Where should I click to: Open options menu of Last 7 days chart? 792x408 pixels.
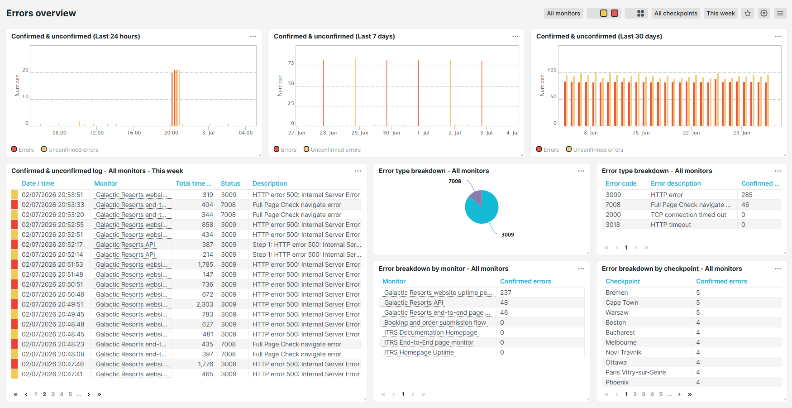(x=515, y=36)
